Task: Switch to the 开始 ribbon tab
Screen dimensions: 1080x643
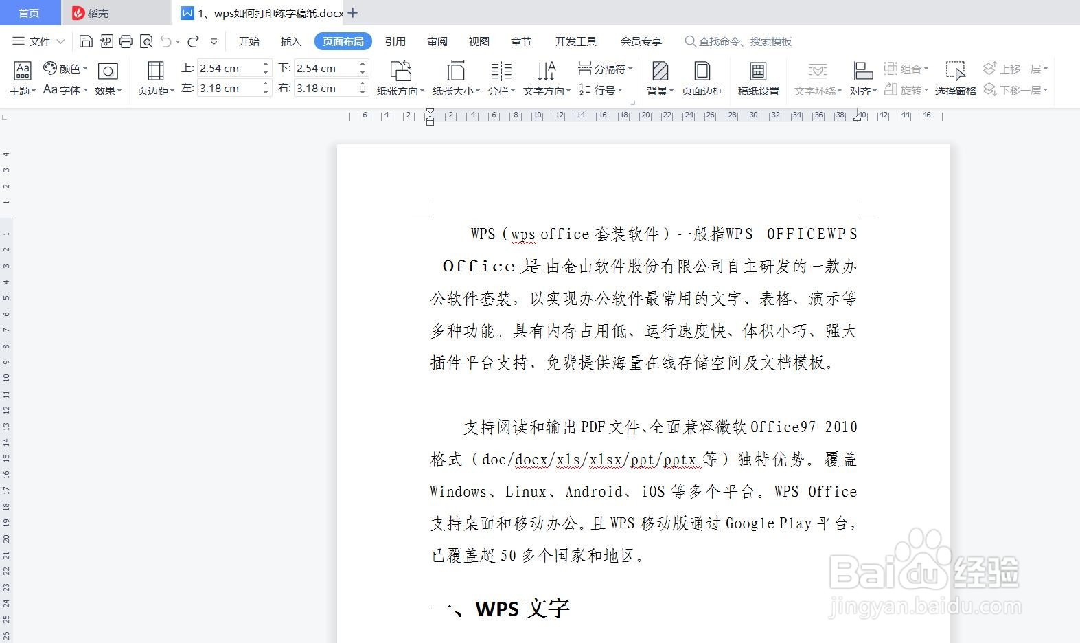Action: [249, 41]
